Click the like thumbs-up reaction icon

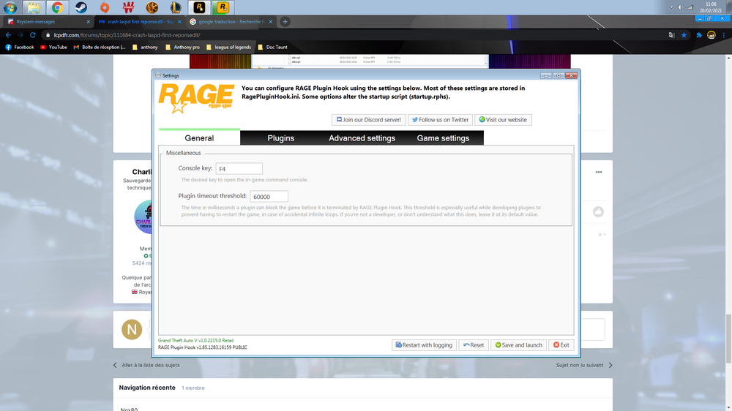[598, 212]
